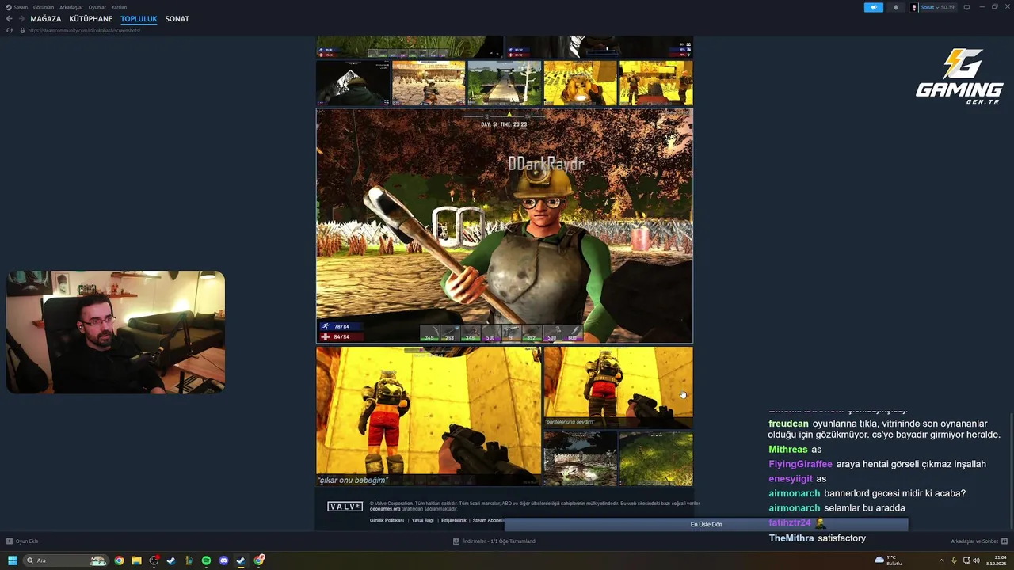Click TheMithra username in the chat

click(791, 538)
